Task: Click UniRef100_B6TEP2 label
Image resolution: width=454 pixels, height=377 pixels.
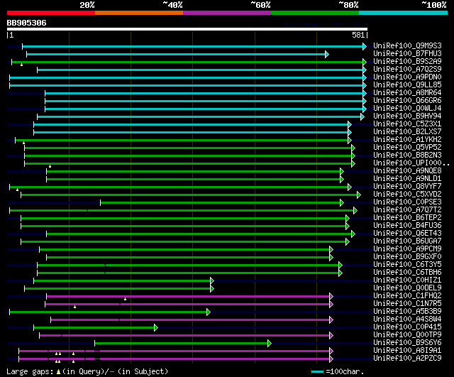Action: [x=407, y=218]
